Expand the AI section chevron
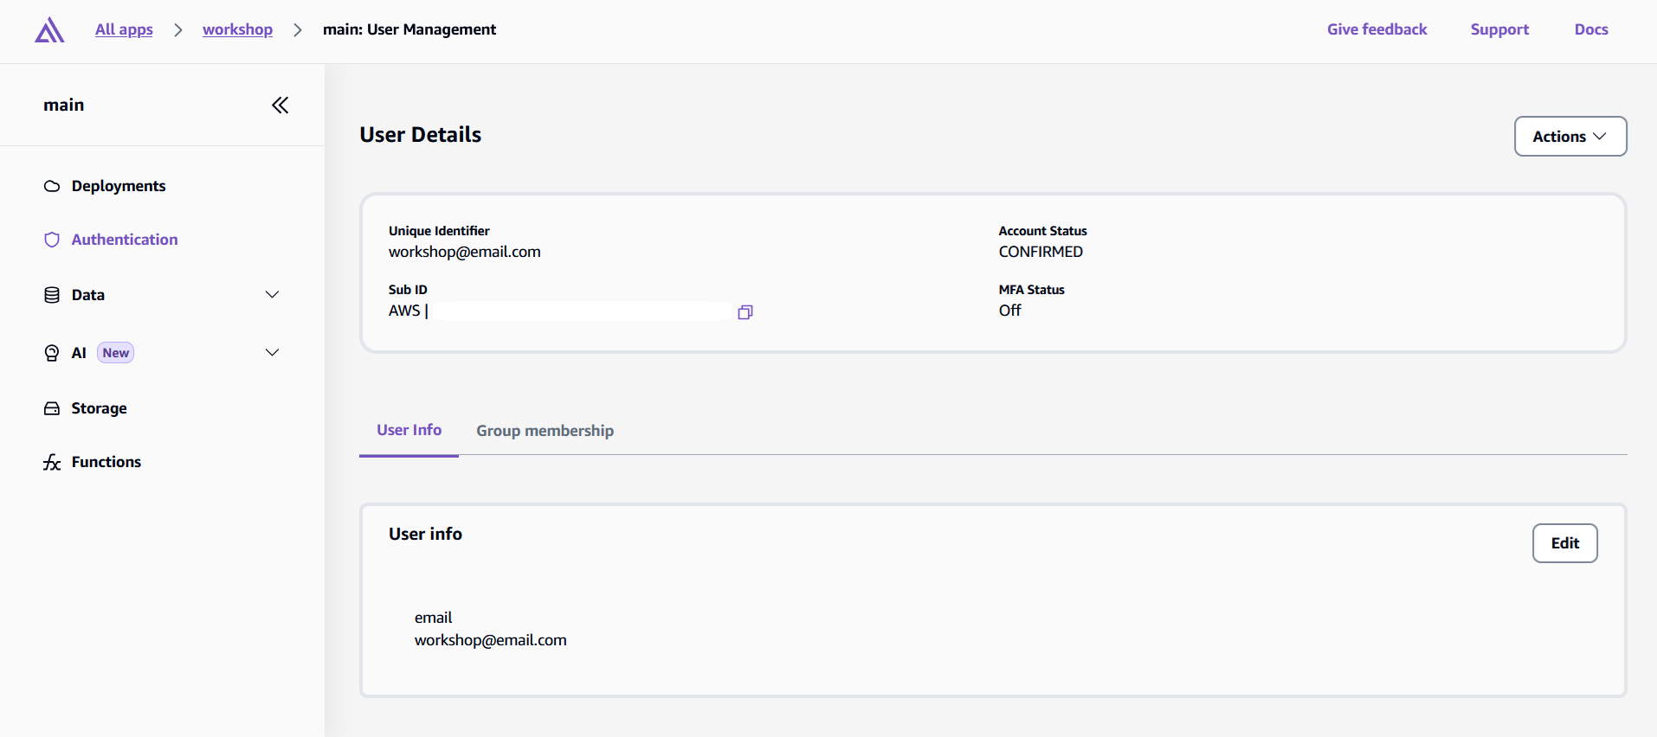This screenshot has height=737, width=1657. (272, 353)
